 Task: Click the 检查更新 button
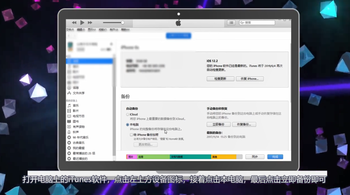tap(220, 79)
